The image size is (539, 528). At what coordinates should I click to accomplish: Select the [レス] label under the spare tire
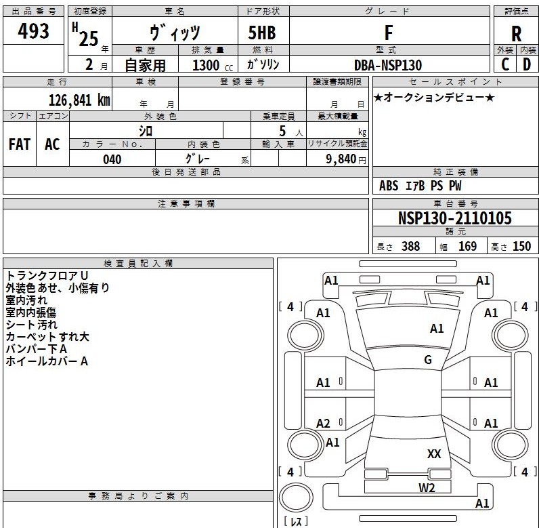pyautogui.click(x=296, y=521)
